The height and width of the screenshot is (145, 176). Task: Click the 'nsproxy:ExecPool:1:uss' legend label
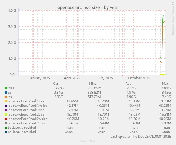coord(26,110)
